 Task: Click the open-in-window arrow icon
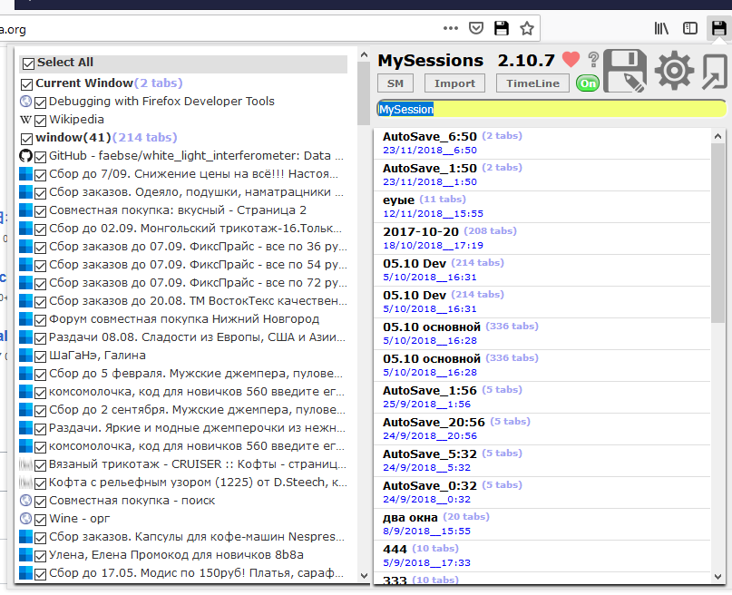pos(715,72)
